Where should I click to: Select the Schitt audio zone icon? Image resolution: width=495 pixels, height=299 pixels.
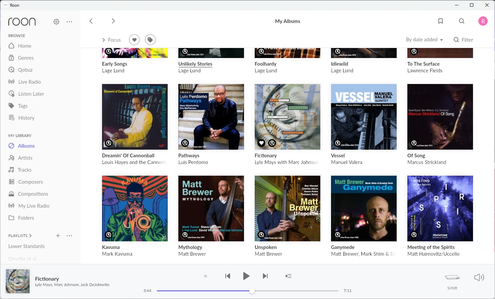452,278
